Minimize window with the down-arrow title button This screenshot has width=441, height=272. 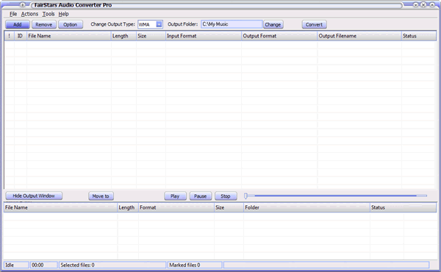click(x=415, y=5)
